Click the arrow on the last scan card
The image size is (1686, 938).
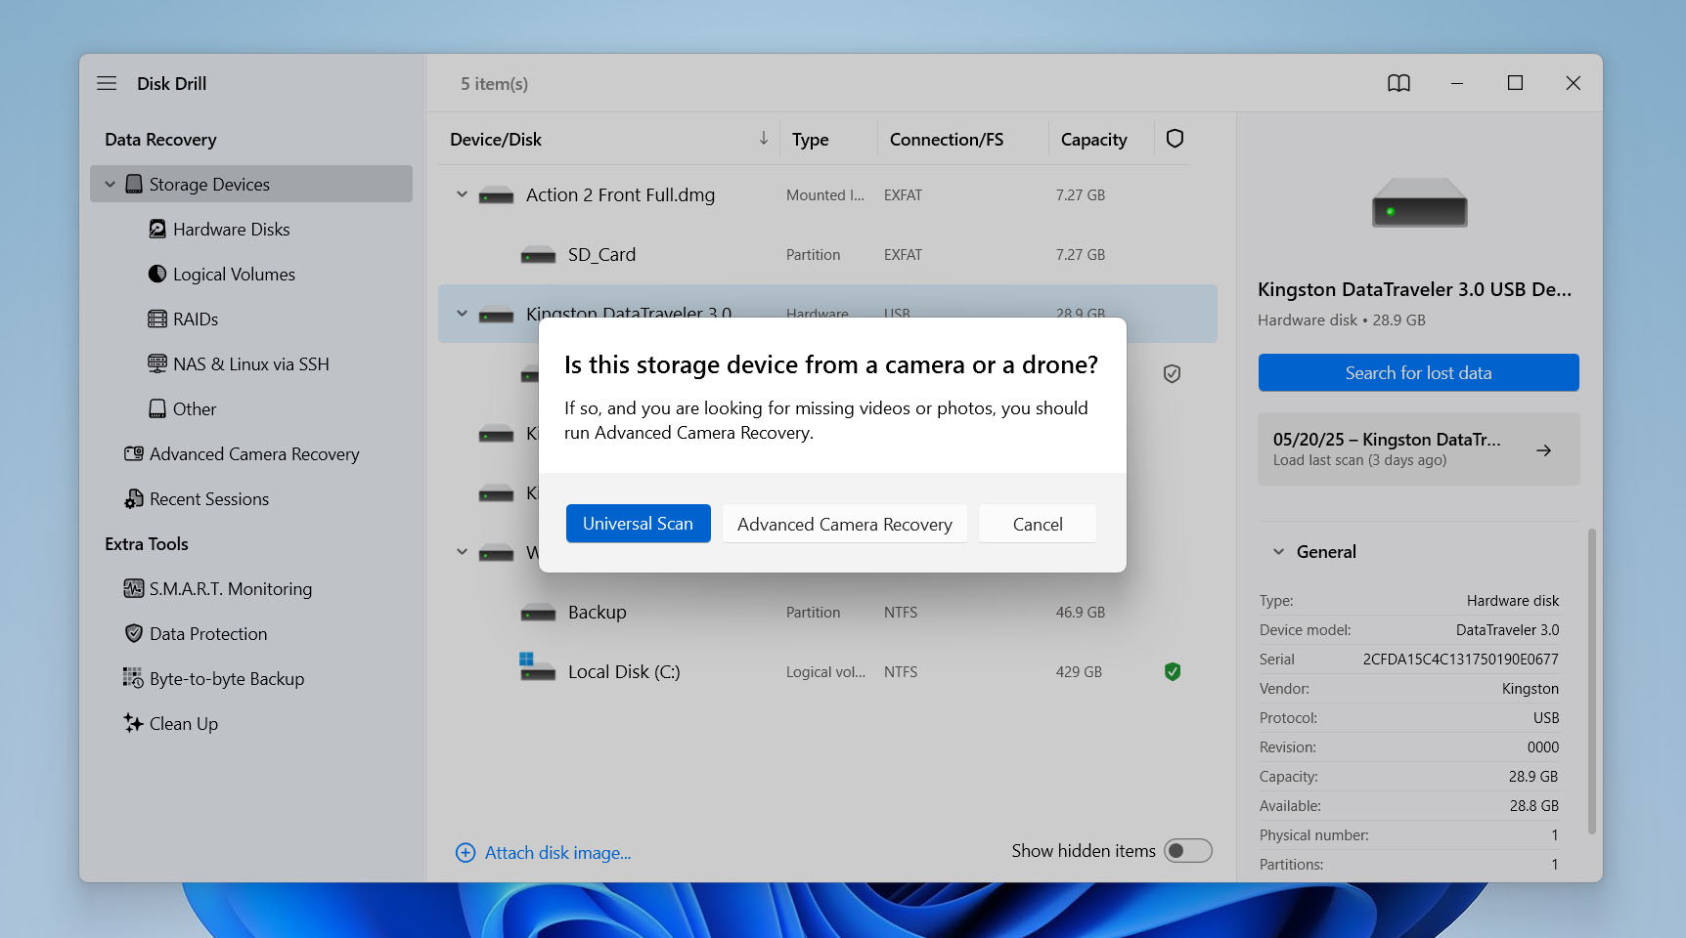click(x=1543, y=450)
